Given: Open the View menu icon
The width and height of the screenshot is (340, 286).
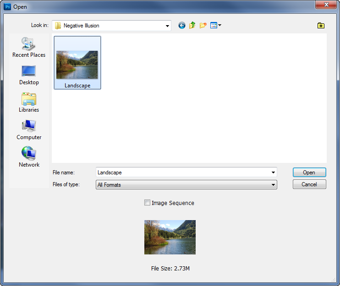Looking at the screenshot, I should (x=215, y=26).
